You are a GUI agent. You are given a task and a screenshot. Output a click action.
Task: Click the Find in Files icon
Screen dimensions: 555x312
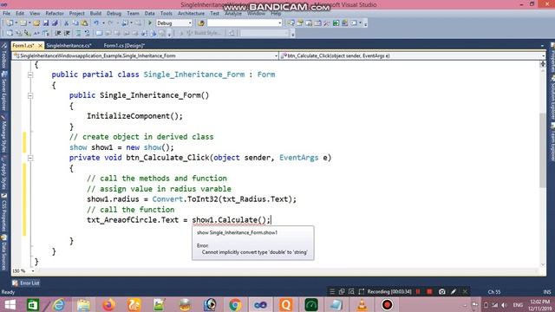tap(201, 23)
